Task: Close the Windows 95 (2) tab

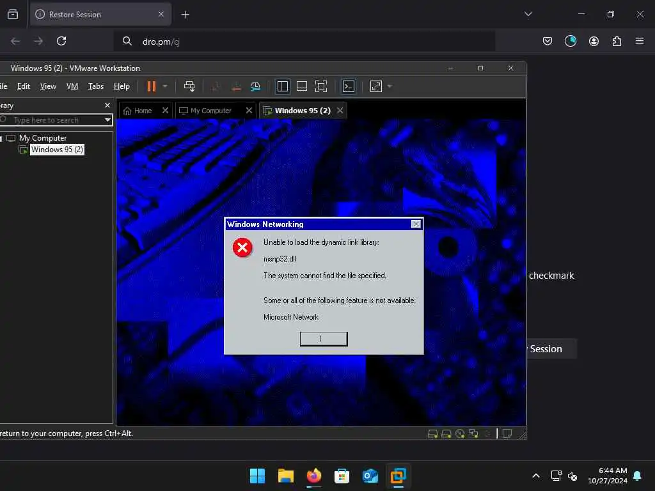Action: pos(340,111)
